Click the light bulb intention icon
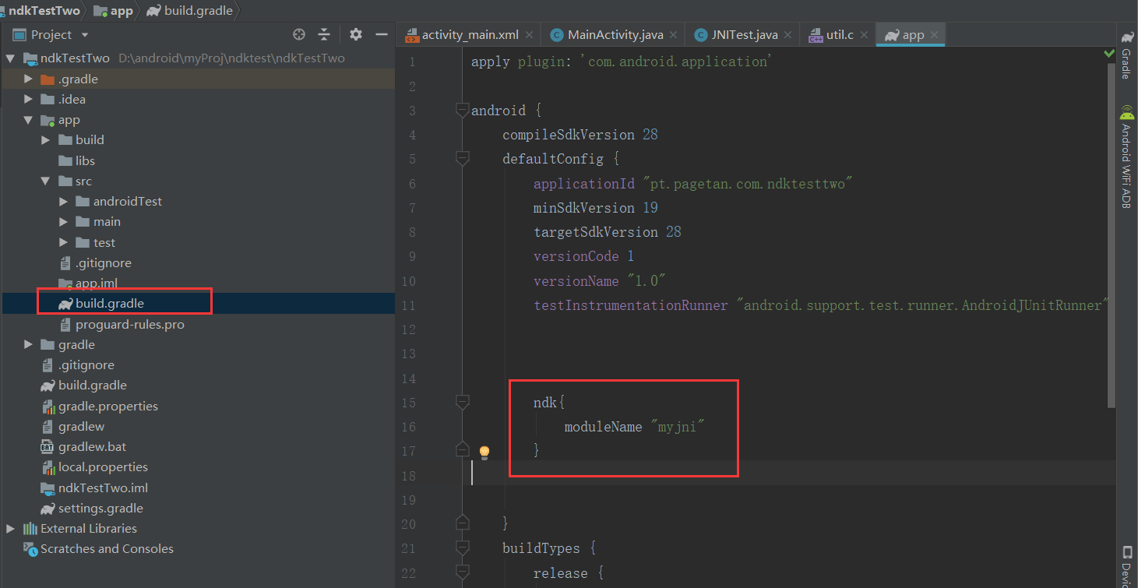Image resolution: width=1138 pixels, height=588 pixels. tap(484, 452)
